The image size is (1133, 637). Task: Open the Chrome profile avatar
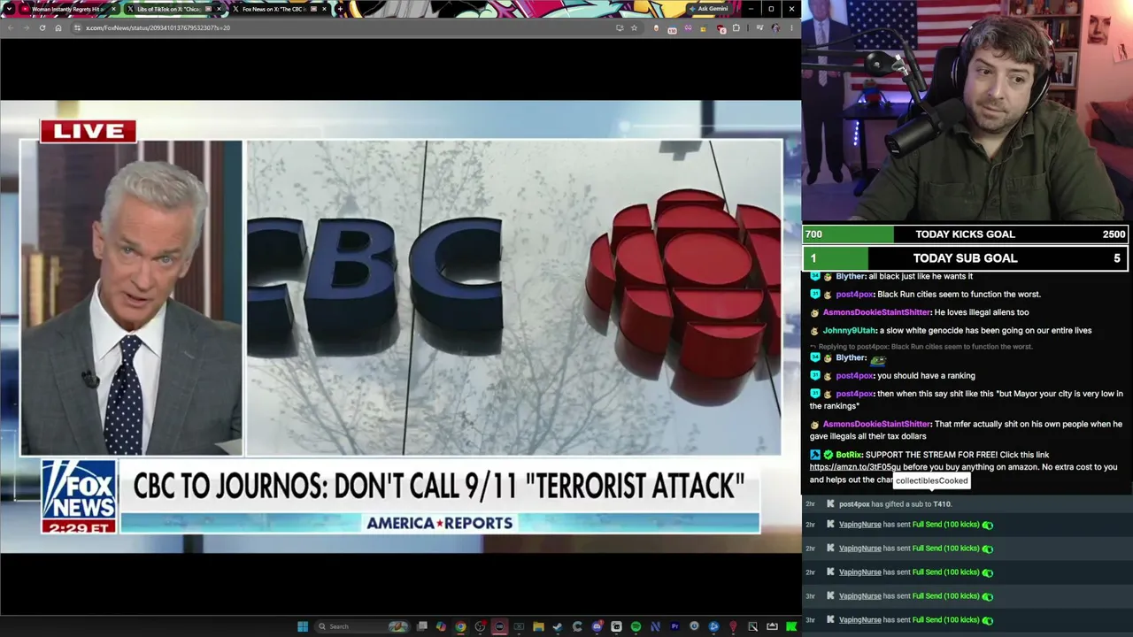coord(776,27)
